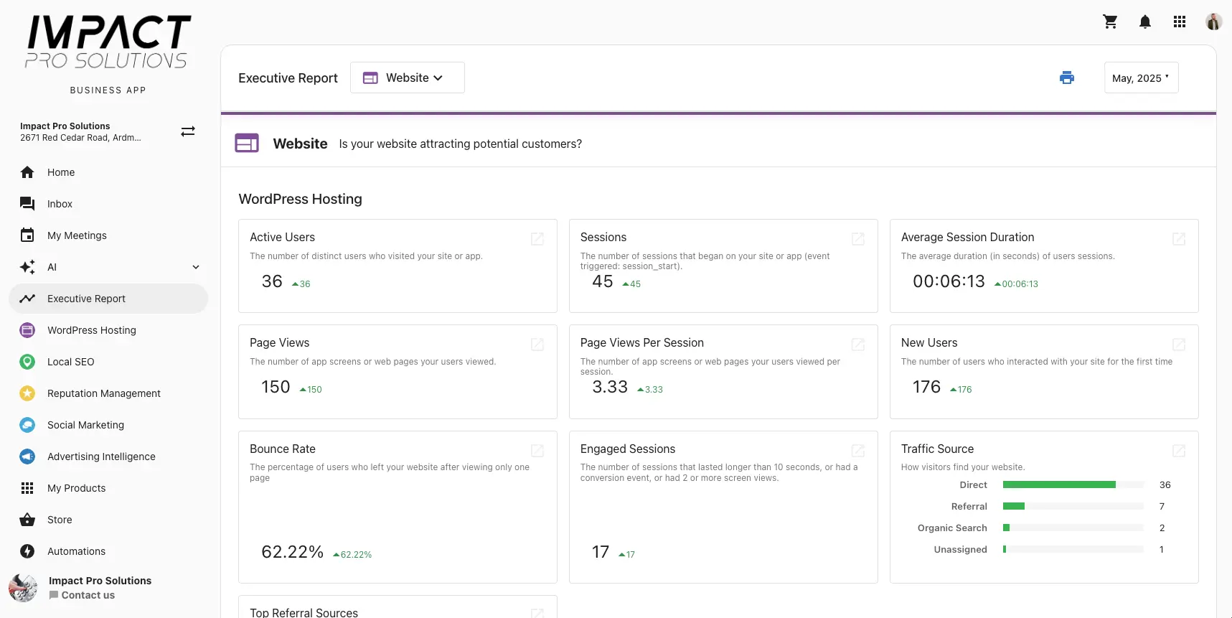Open the apps grid launcher
1232x618 pixels.
[1180, 22]
